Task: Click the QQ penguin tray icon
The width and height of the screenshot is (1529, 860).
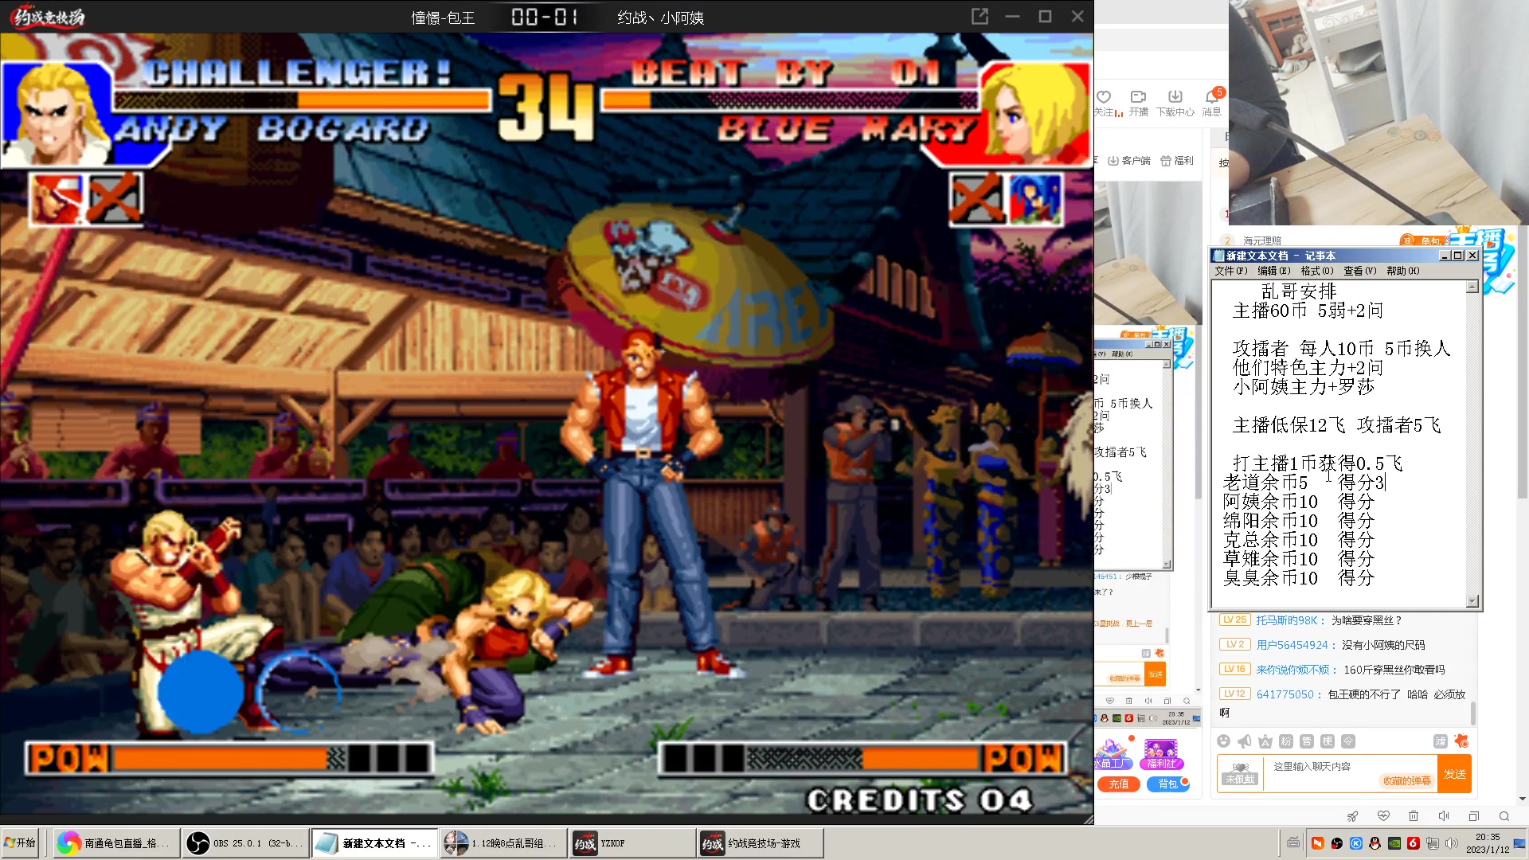Action: 1375,842
